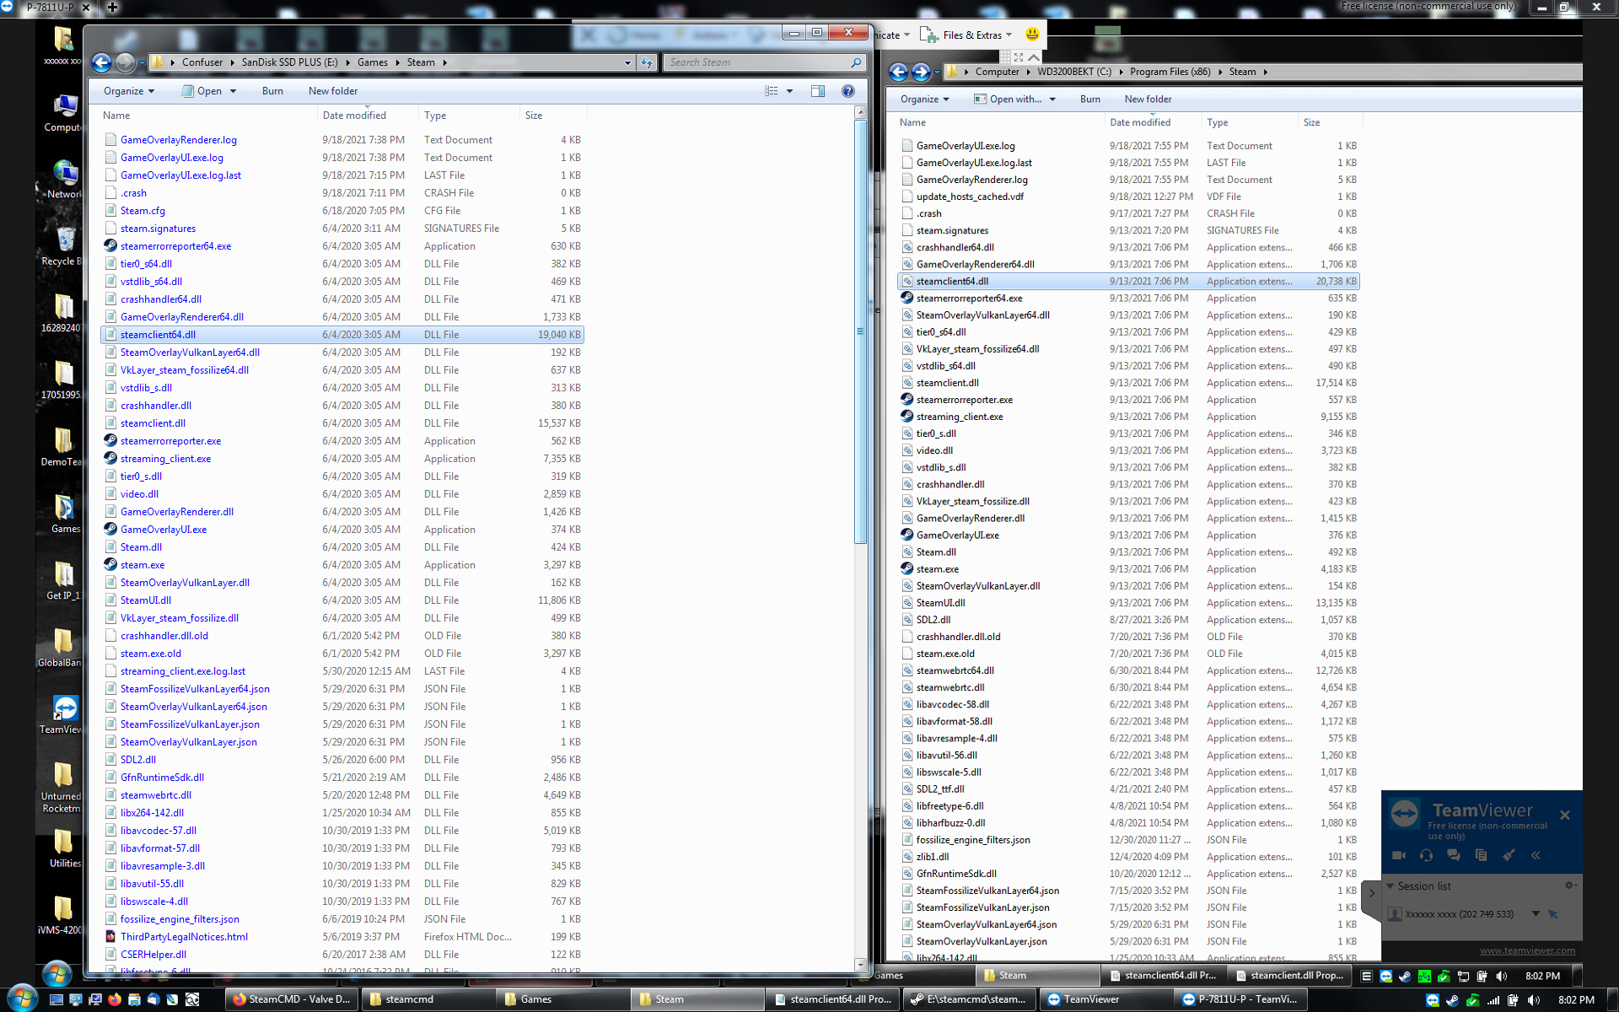Toggle the preview pane in the left Explorer
The width and height of the screenshot is (1619, 1012).
[x=818, y=90]
